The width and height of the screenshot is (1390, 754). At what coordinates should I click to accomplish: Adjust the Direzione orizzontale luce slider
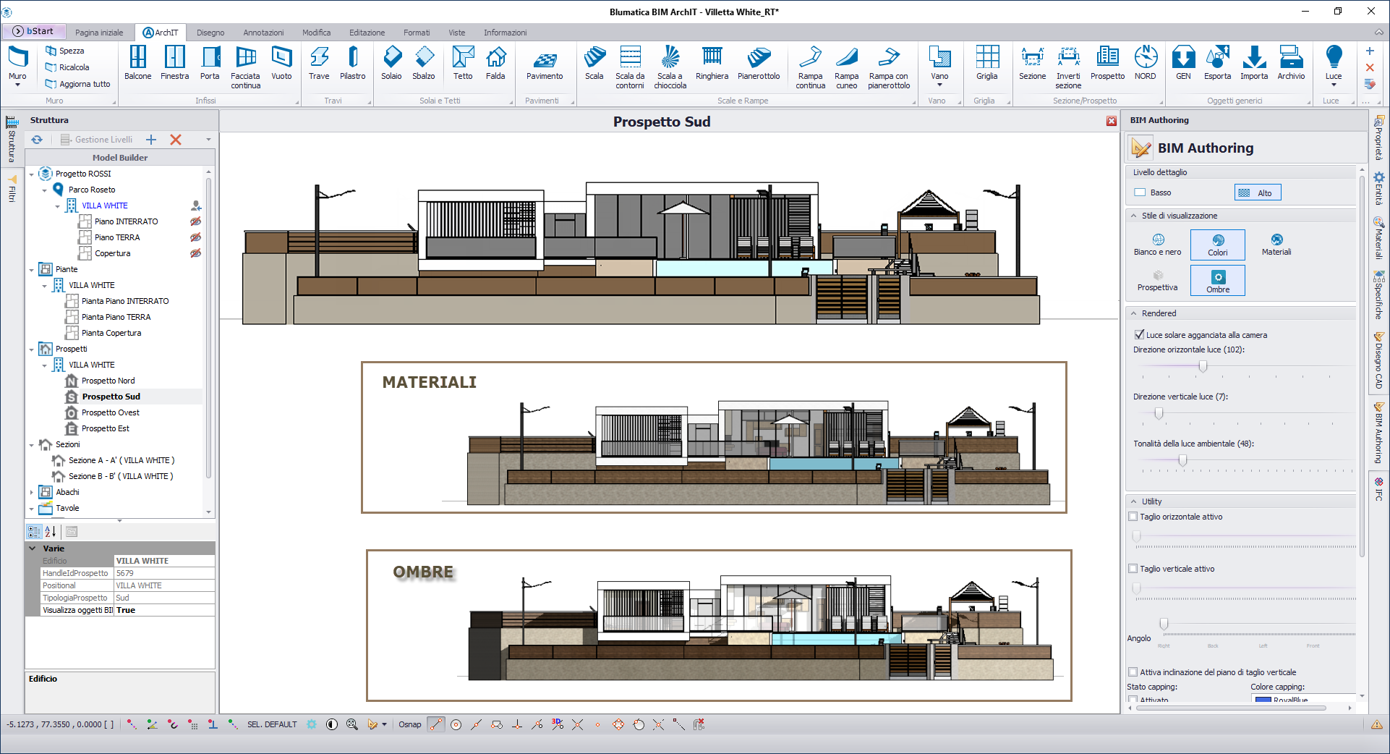point(1203,367)
